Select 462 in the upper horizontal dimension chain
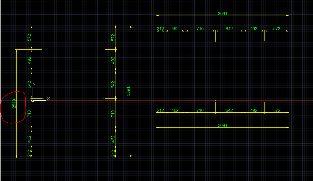This screenshot has width=313, height=181. point(175,29)
